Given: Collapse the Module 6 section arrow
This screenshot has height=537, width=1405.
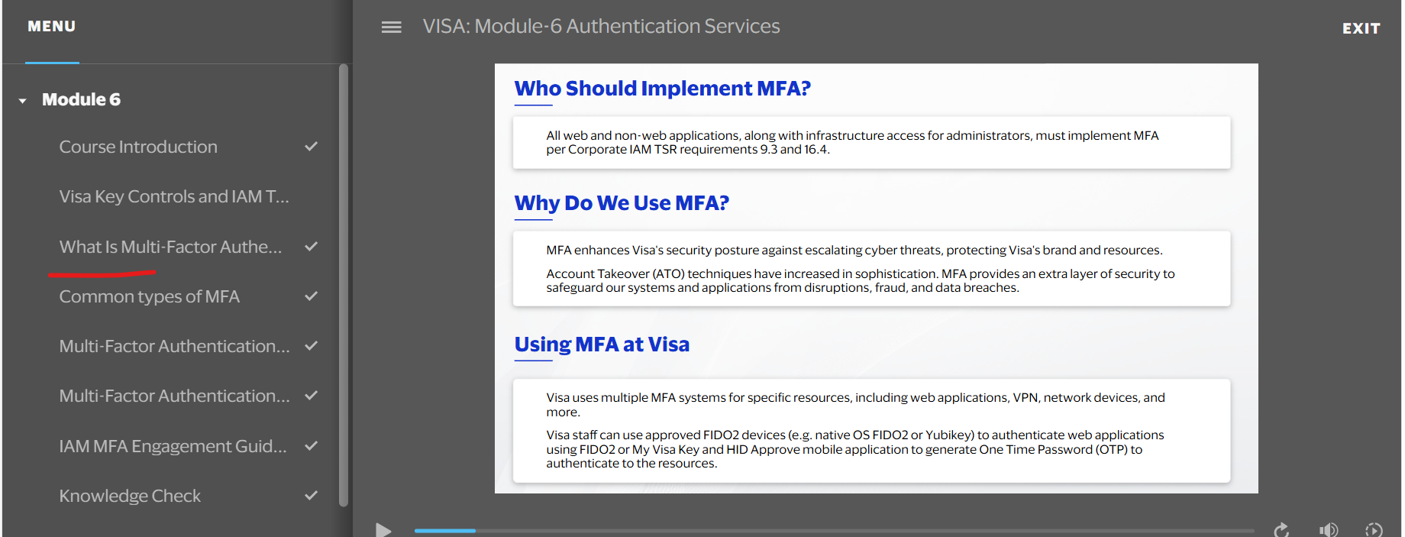Looking at the screenshot, I should (x=23, y=100).
